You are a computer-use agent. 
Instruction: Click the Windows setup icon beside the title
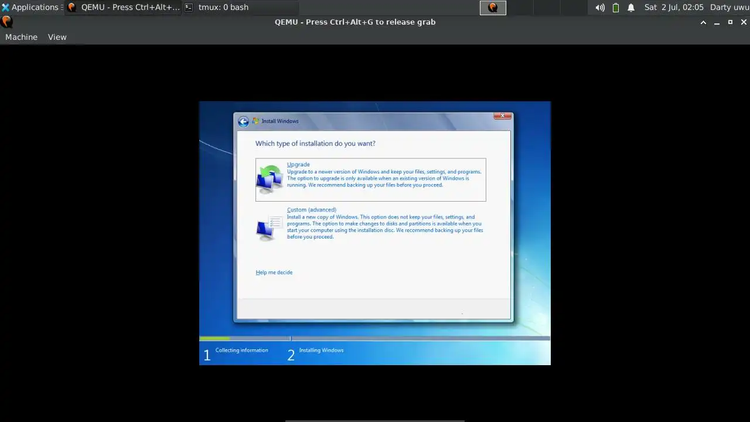[255, 121]
